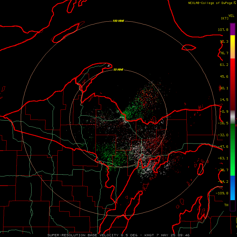This screenshot has height=237, width=237.
Task: Pick the gray near-zero segment of velocity scale
Action: coord(233,117)
